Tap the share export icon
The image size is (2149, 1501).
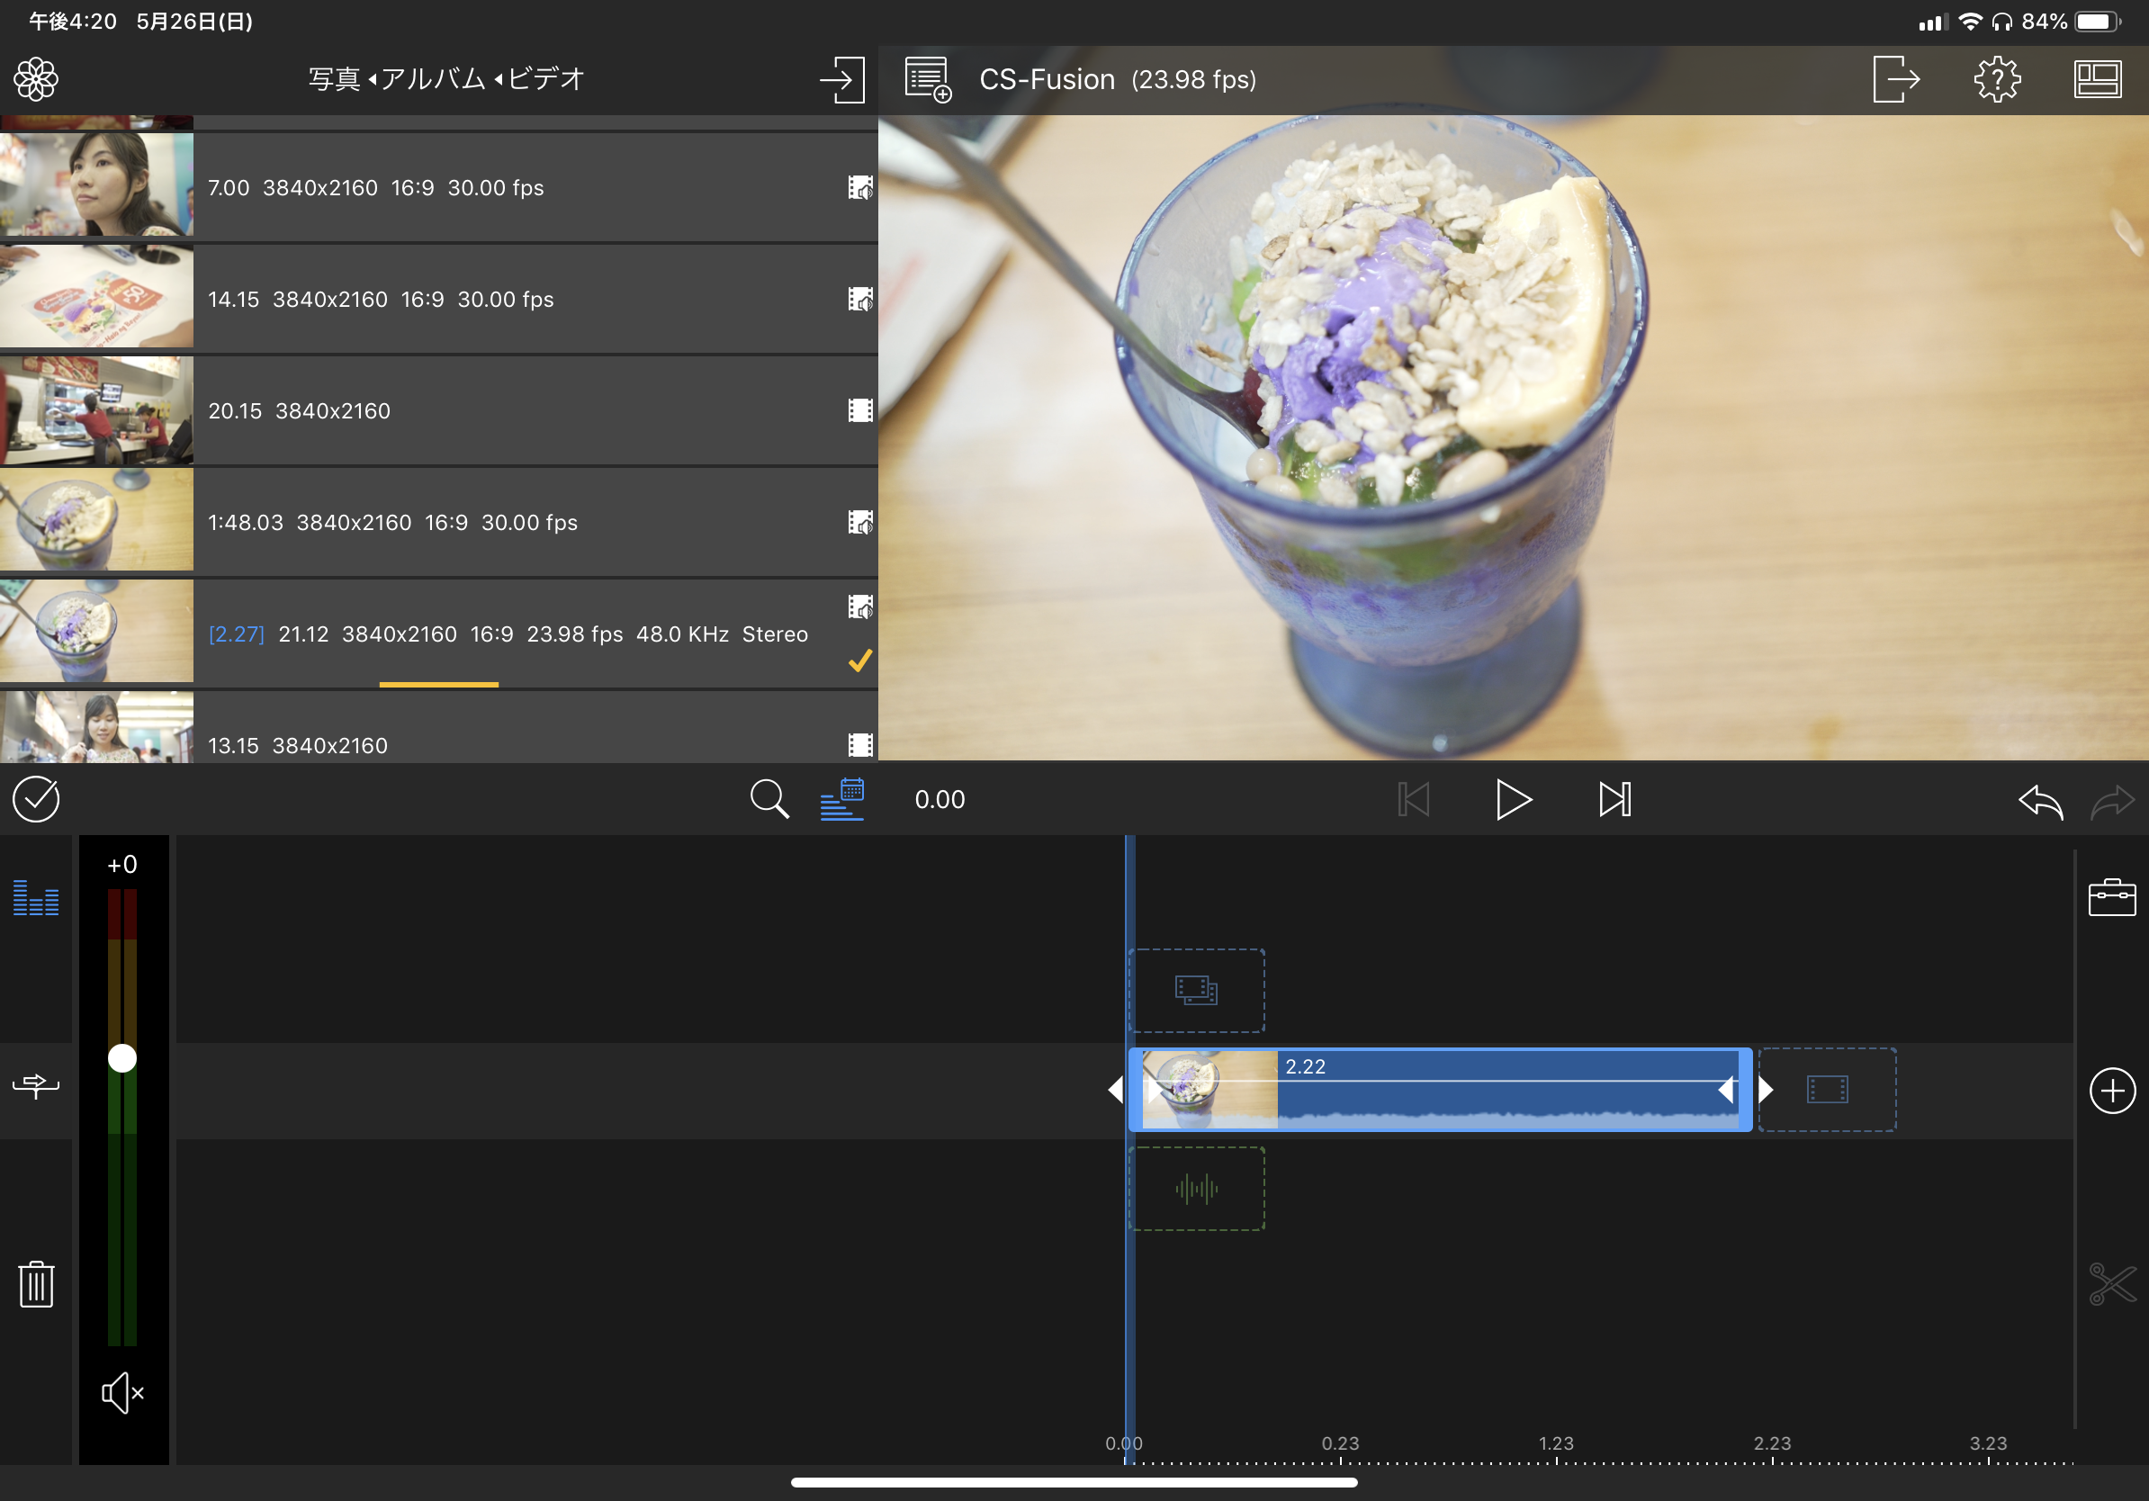click(x=1895, y=79)
